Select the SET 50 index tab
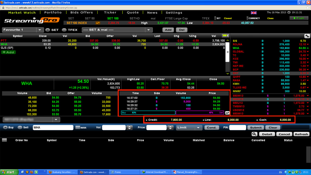The image size is (311, 175). point(90,18)
